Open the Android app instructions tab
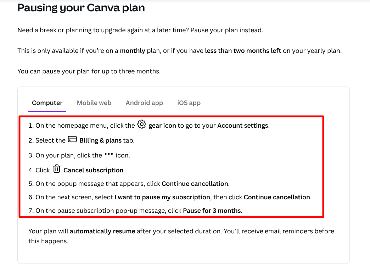 (144, 103)
